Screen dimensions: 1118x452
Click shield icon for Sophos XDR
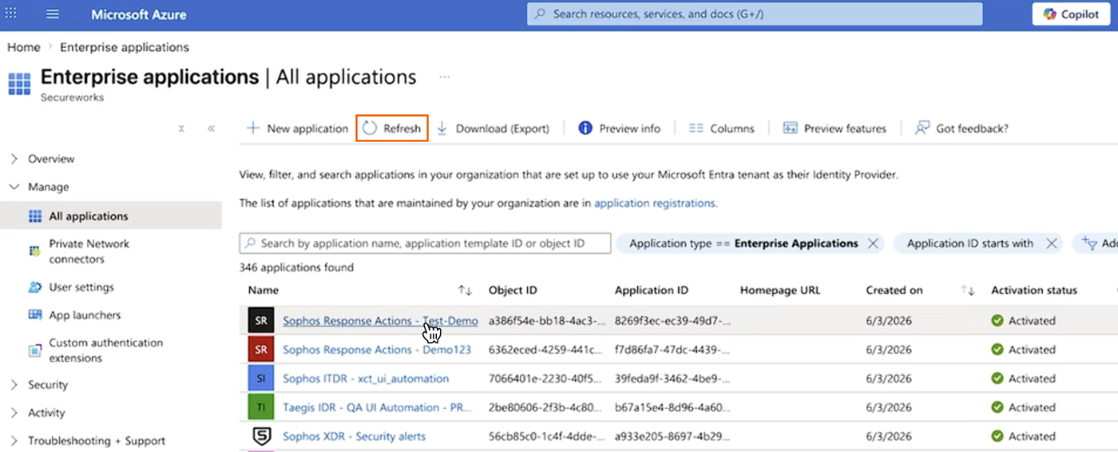coord(261,436)
